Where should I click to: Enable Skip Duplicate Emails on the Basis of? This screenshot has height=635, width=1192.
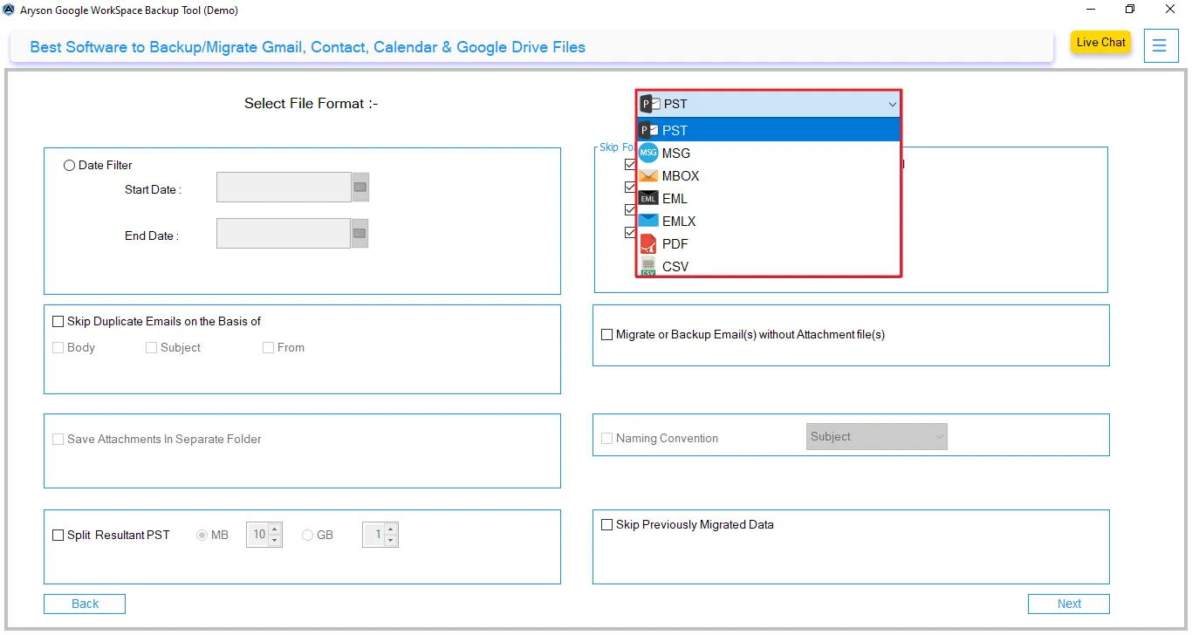(58, 321)
